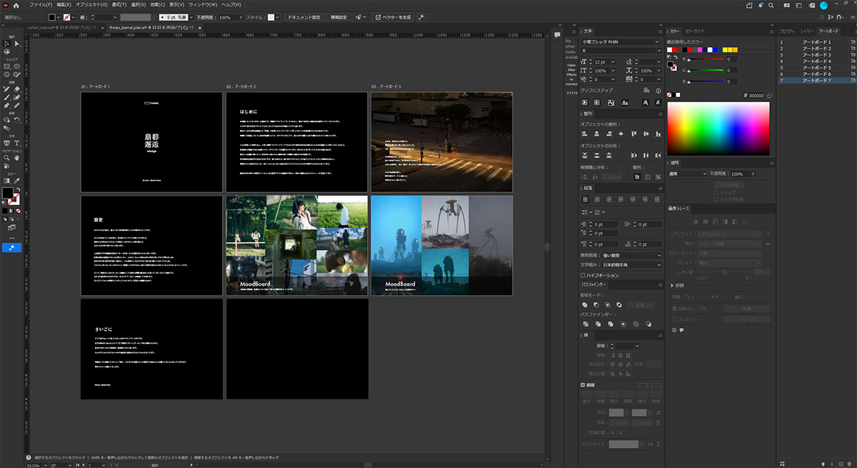Click the comments speech bubble icon

tap(557, 34)
